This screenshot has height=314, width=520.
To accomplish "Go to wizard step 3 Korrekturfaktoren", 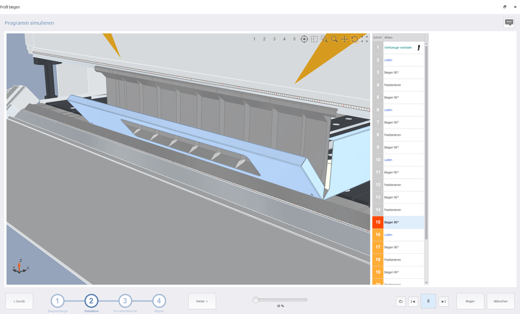I will pyautogui.click(x=125, y=301).
